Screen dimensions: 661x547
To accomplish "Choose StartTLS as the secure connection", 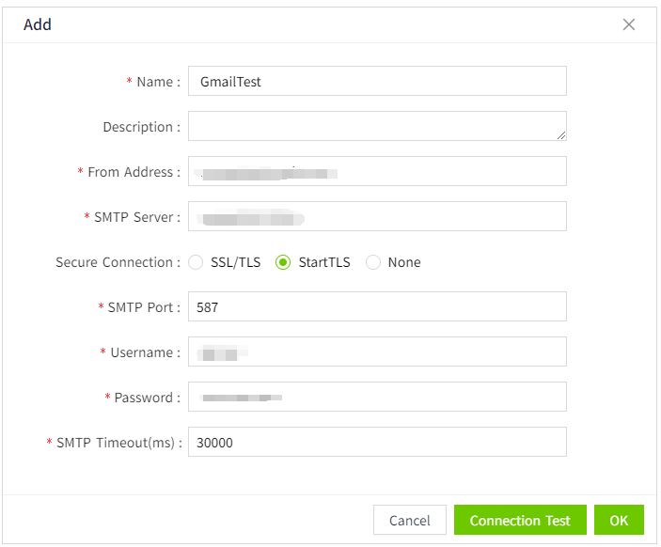I will [283, 262].
